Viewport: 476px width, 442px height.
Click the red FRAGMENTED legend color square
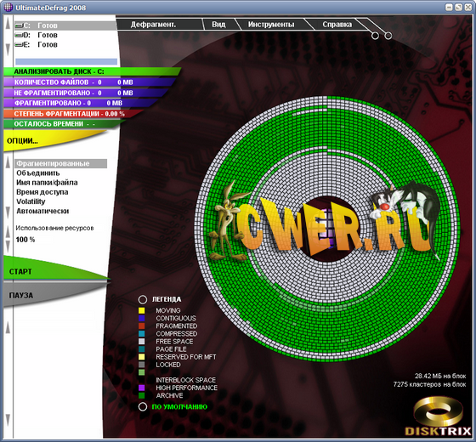[141, 326]
